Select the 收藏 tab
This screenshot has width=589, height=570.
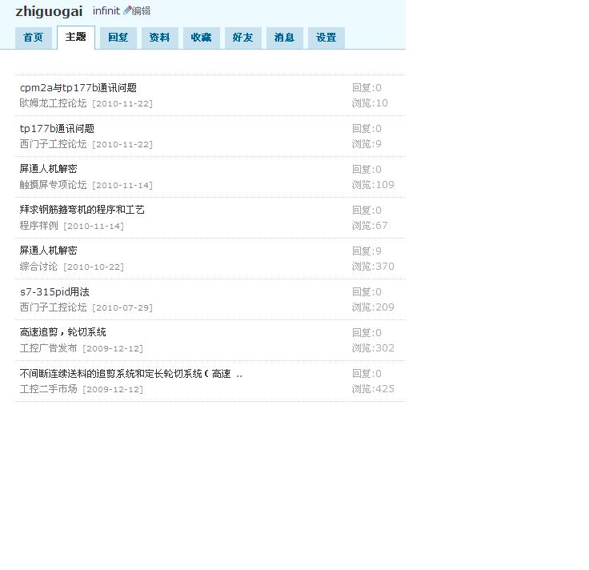pyautogui.click(x=202, y=38)
